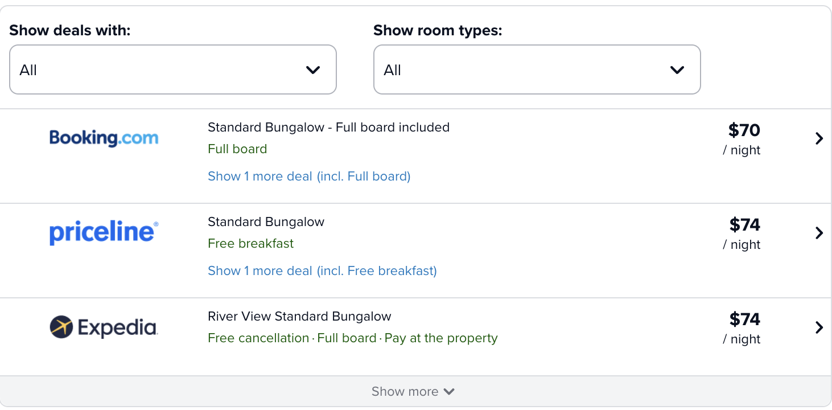Open the 'Show deals with' dropdown
The image size is (832, 410).
[173, 69]
